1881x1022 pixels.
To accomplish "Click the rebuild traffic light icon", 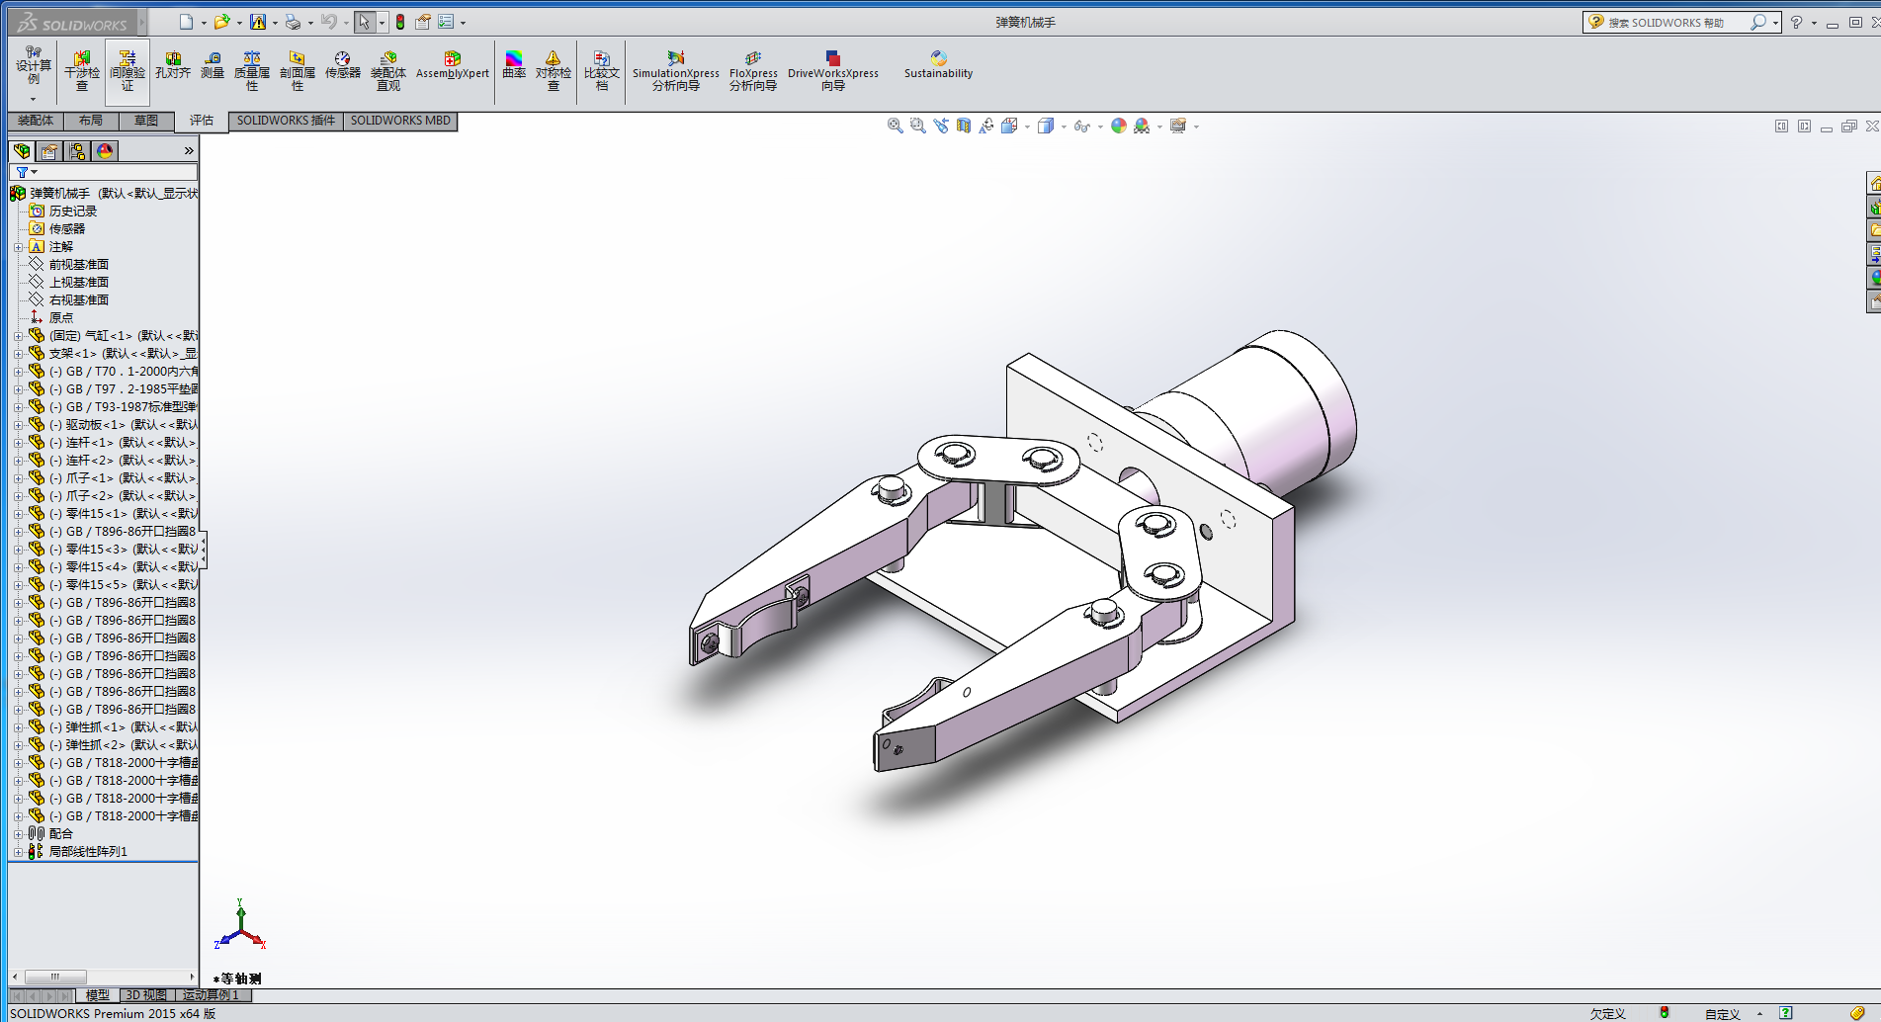I will point(400,22).
